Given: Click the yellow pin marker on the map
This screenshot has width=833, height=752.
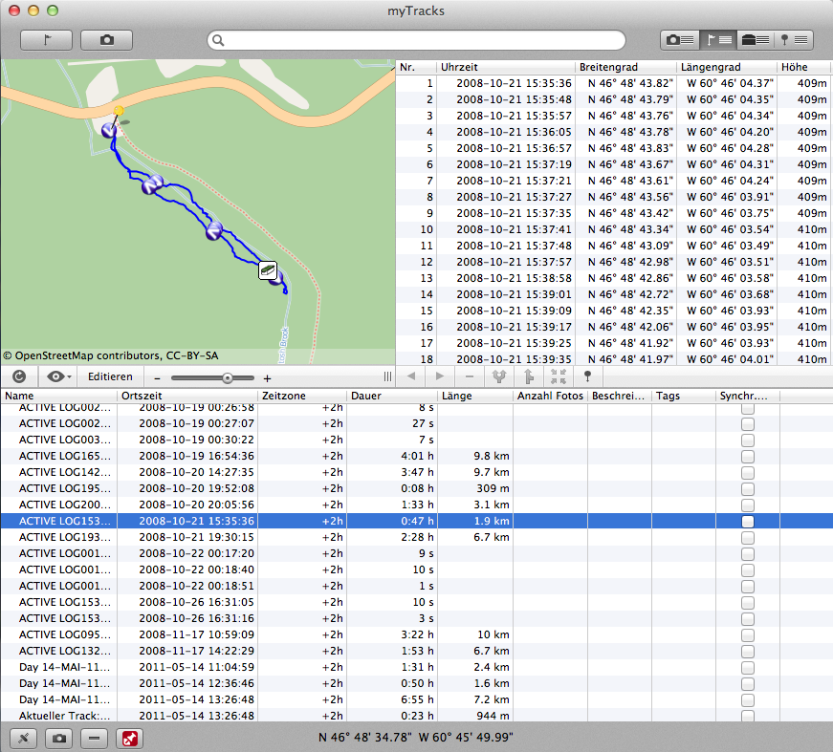Looking at the screenshot, I should point(119,111).
